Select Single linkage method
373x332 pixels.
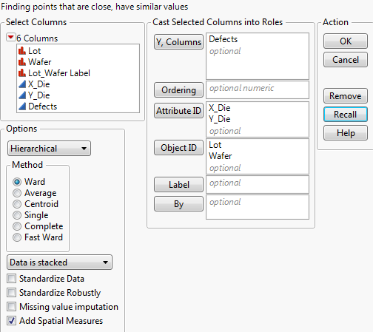pos(17,215)
